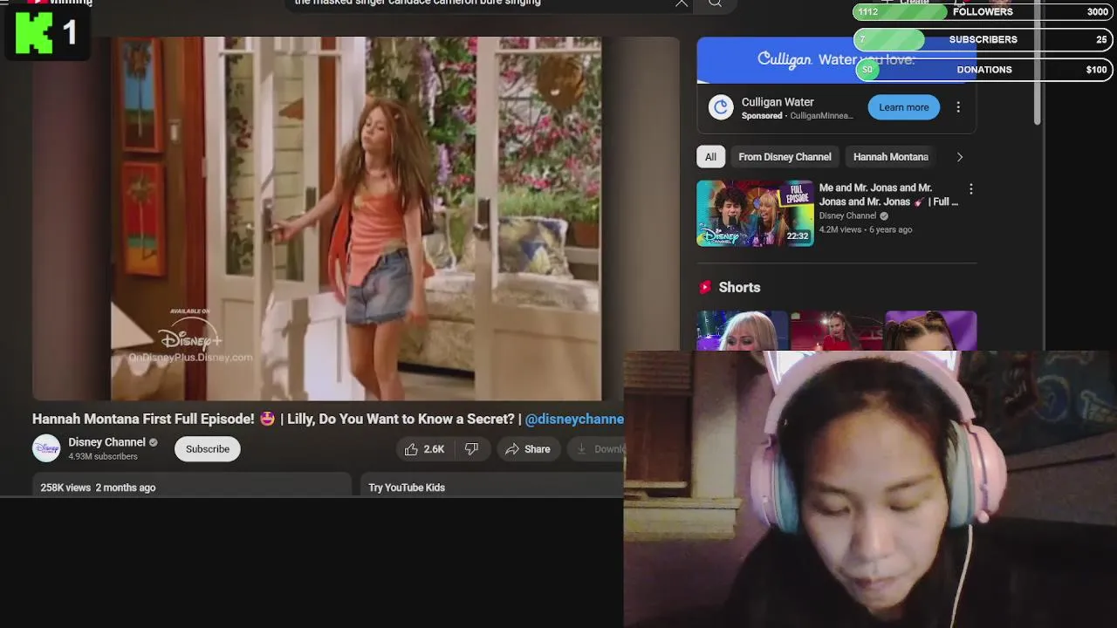This screenshot has width=1117, height=628.
Task: Open the second Shorts thumbnail
Action: click(836, 331)
